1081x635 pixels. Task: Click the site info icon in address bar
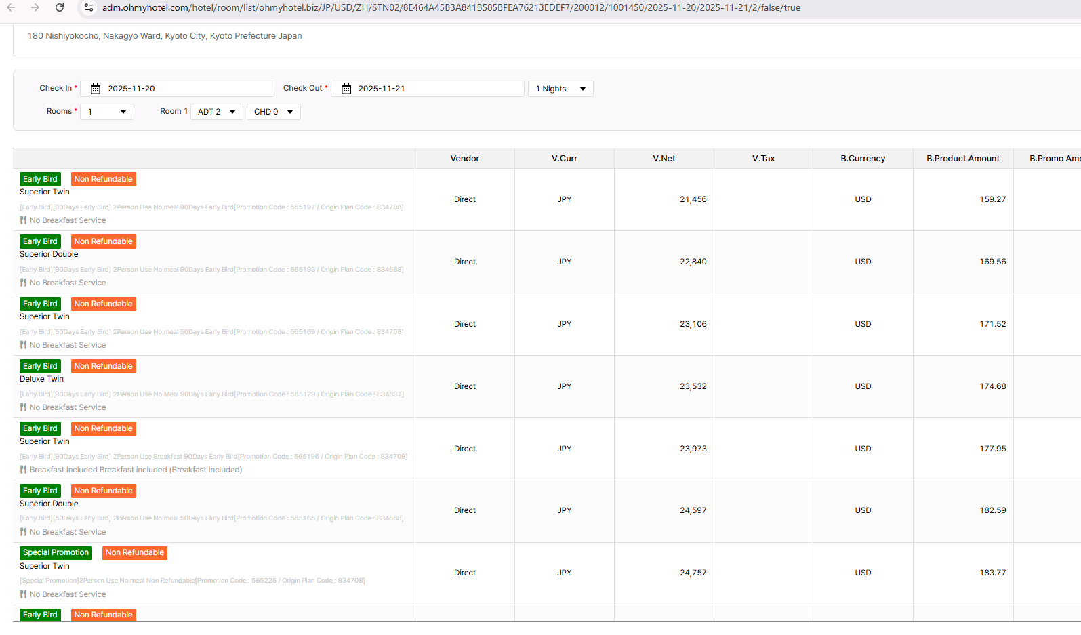pyautogui.click(x=88, y=7)
